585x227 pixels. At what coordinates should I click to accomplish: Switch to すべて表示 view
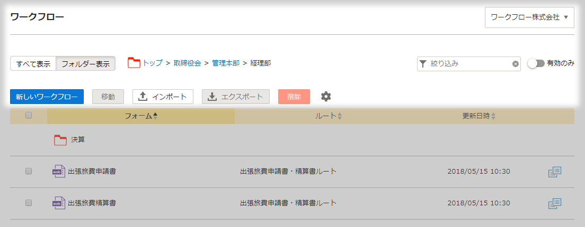point(33,63)
